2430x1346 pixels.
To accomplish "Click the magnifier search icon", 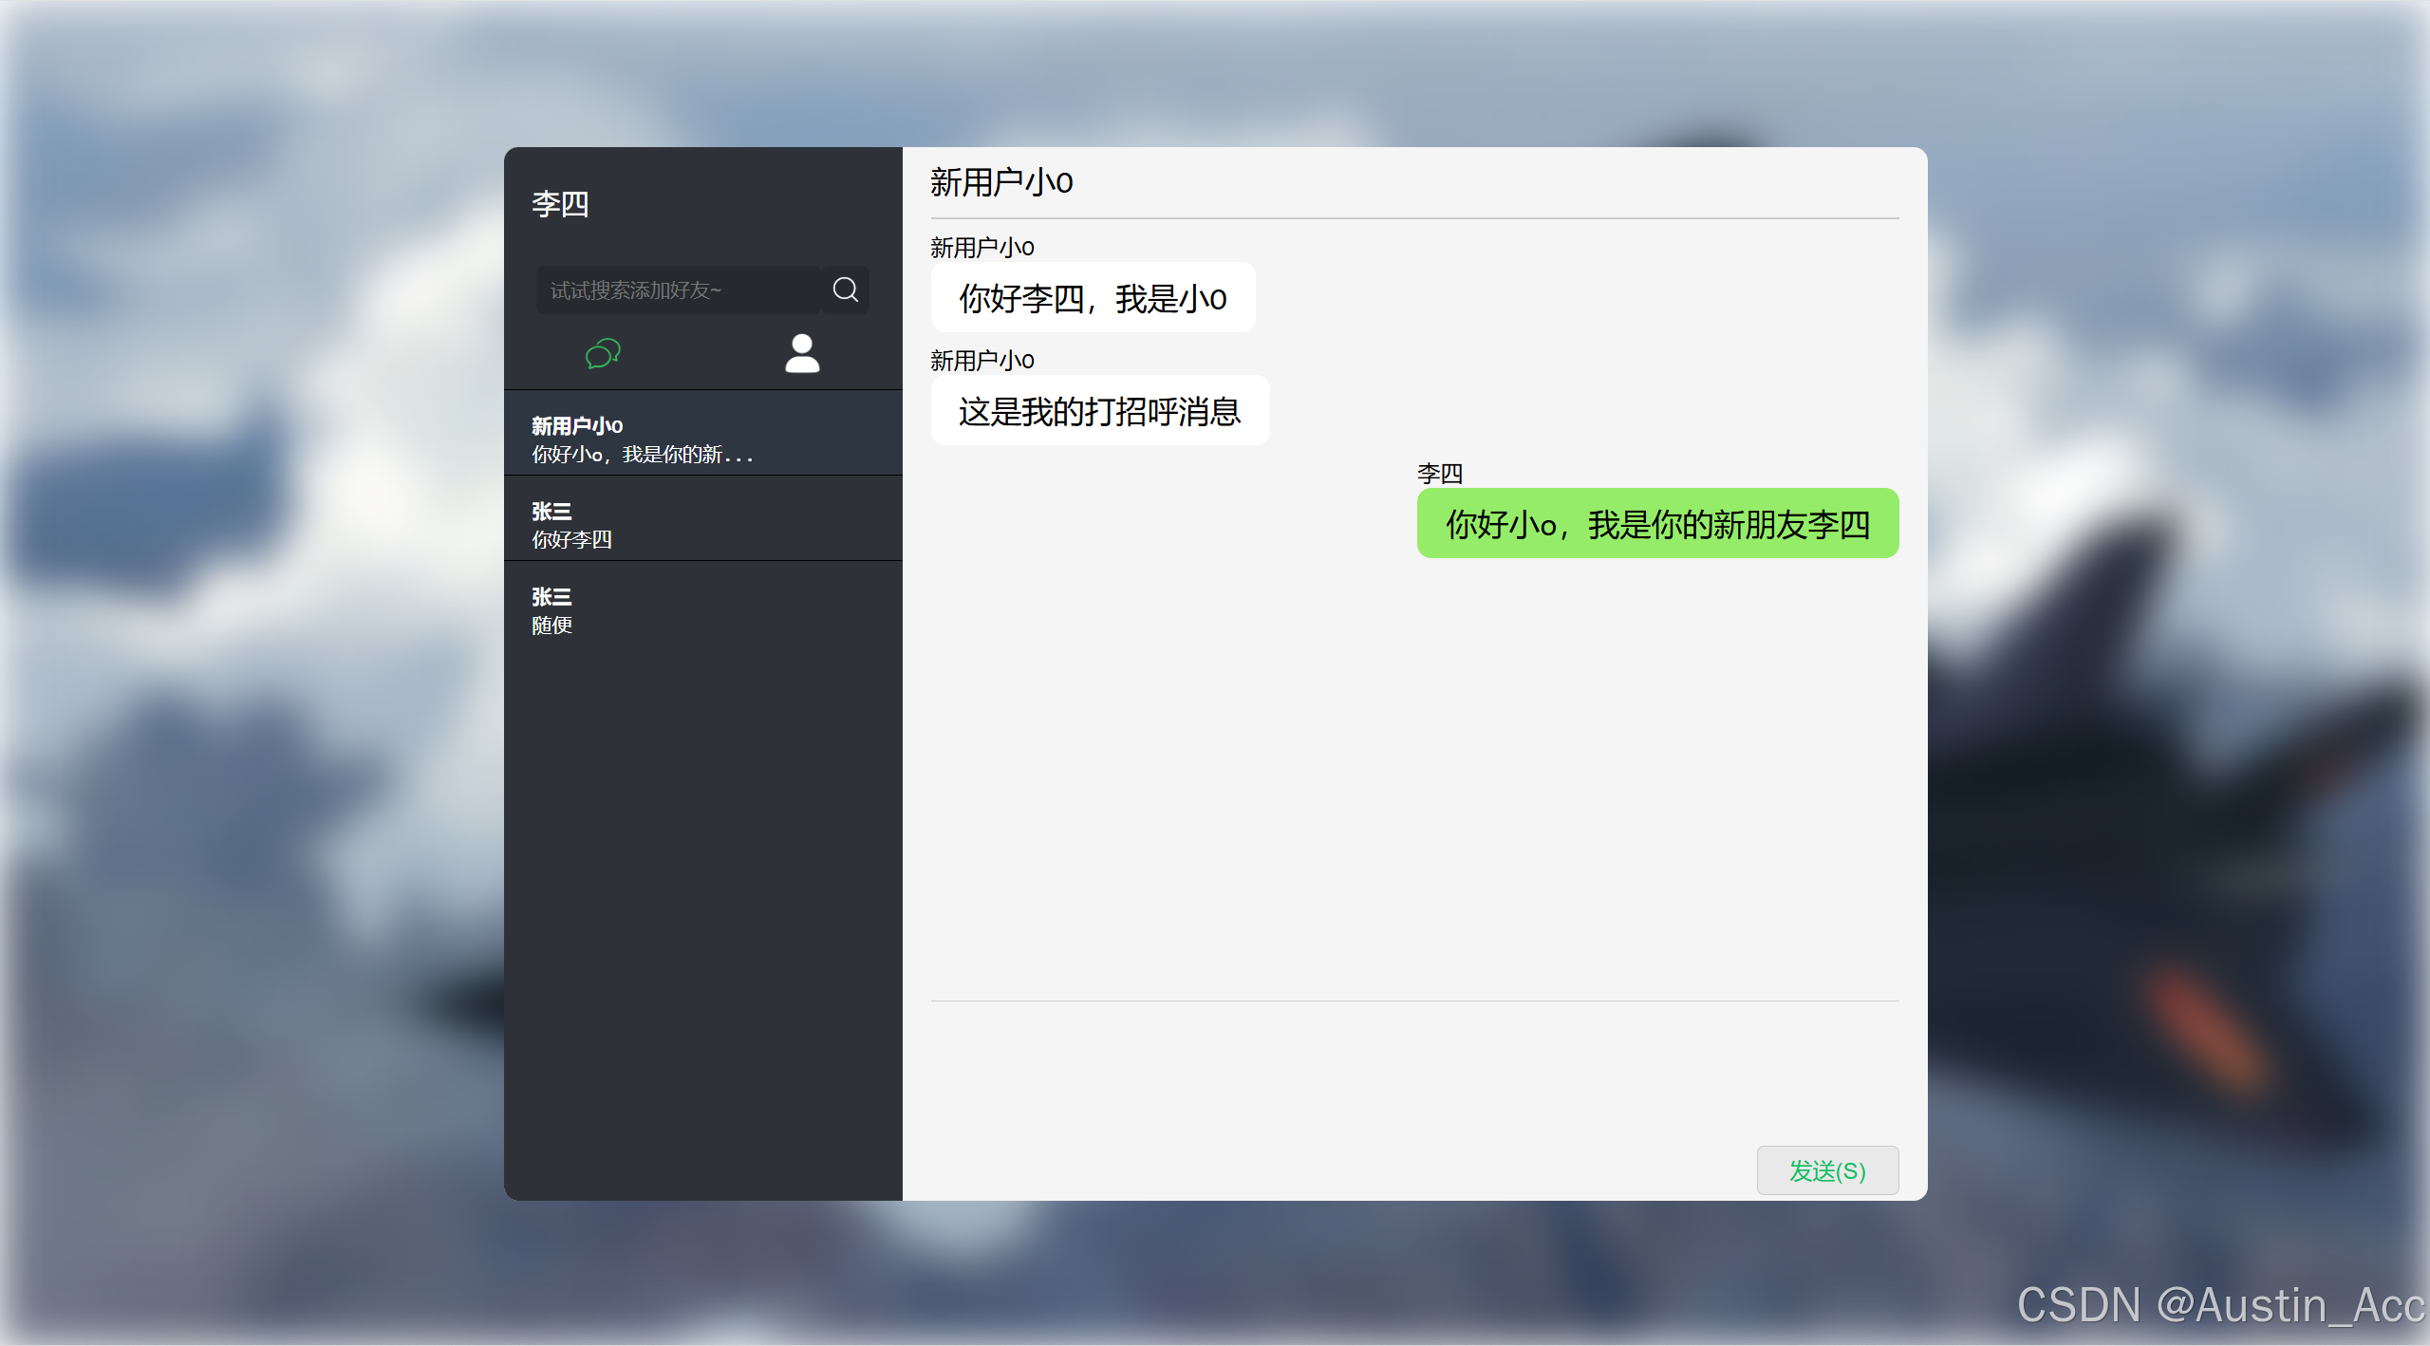I will coord(845,290).
